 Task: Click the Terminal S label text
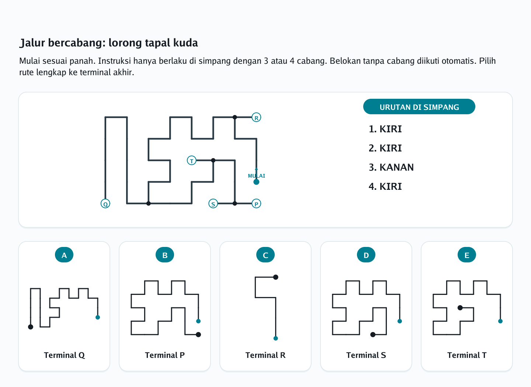point(366,355)
